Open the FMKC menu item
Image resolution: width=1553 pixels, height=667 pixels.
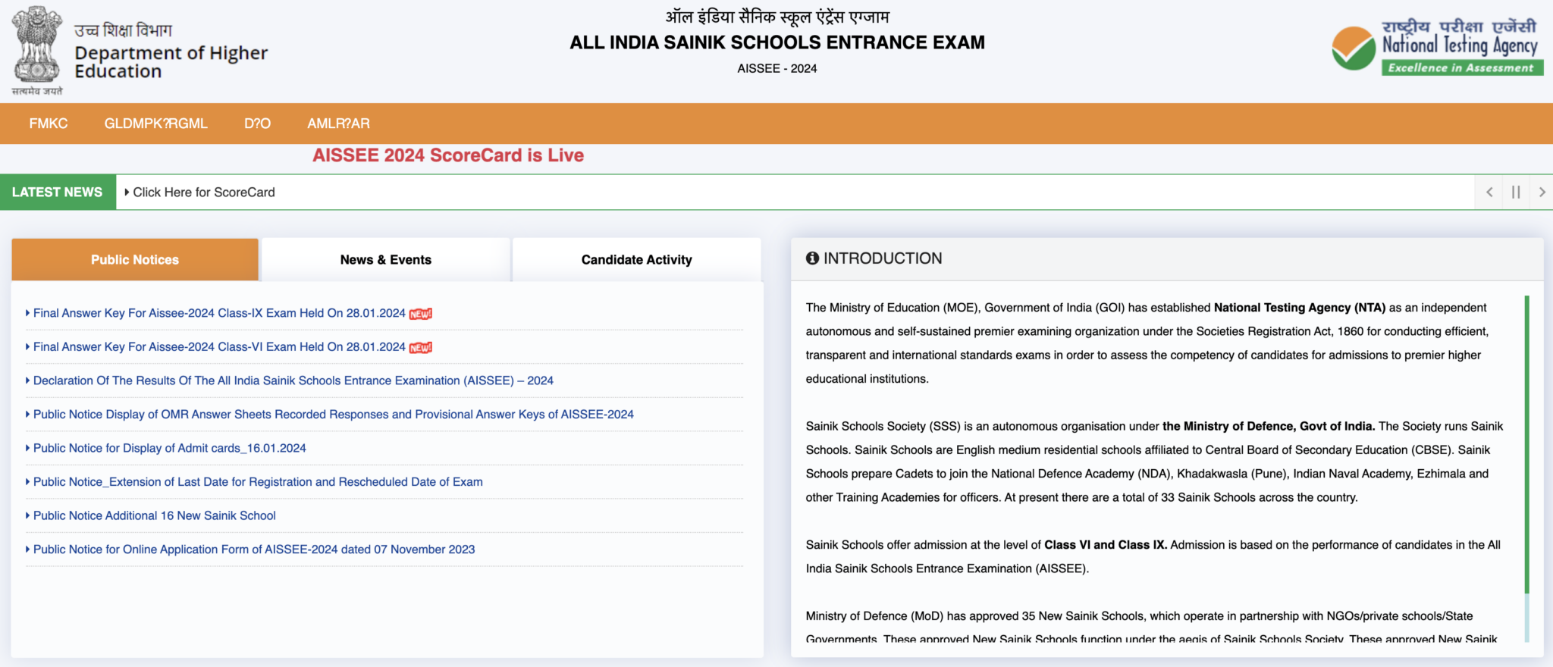[49, 124]
